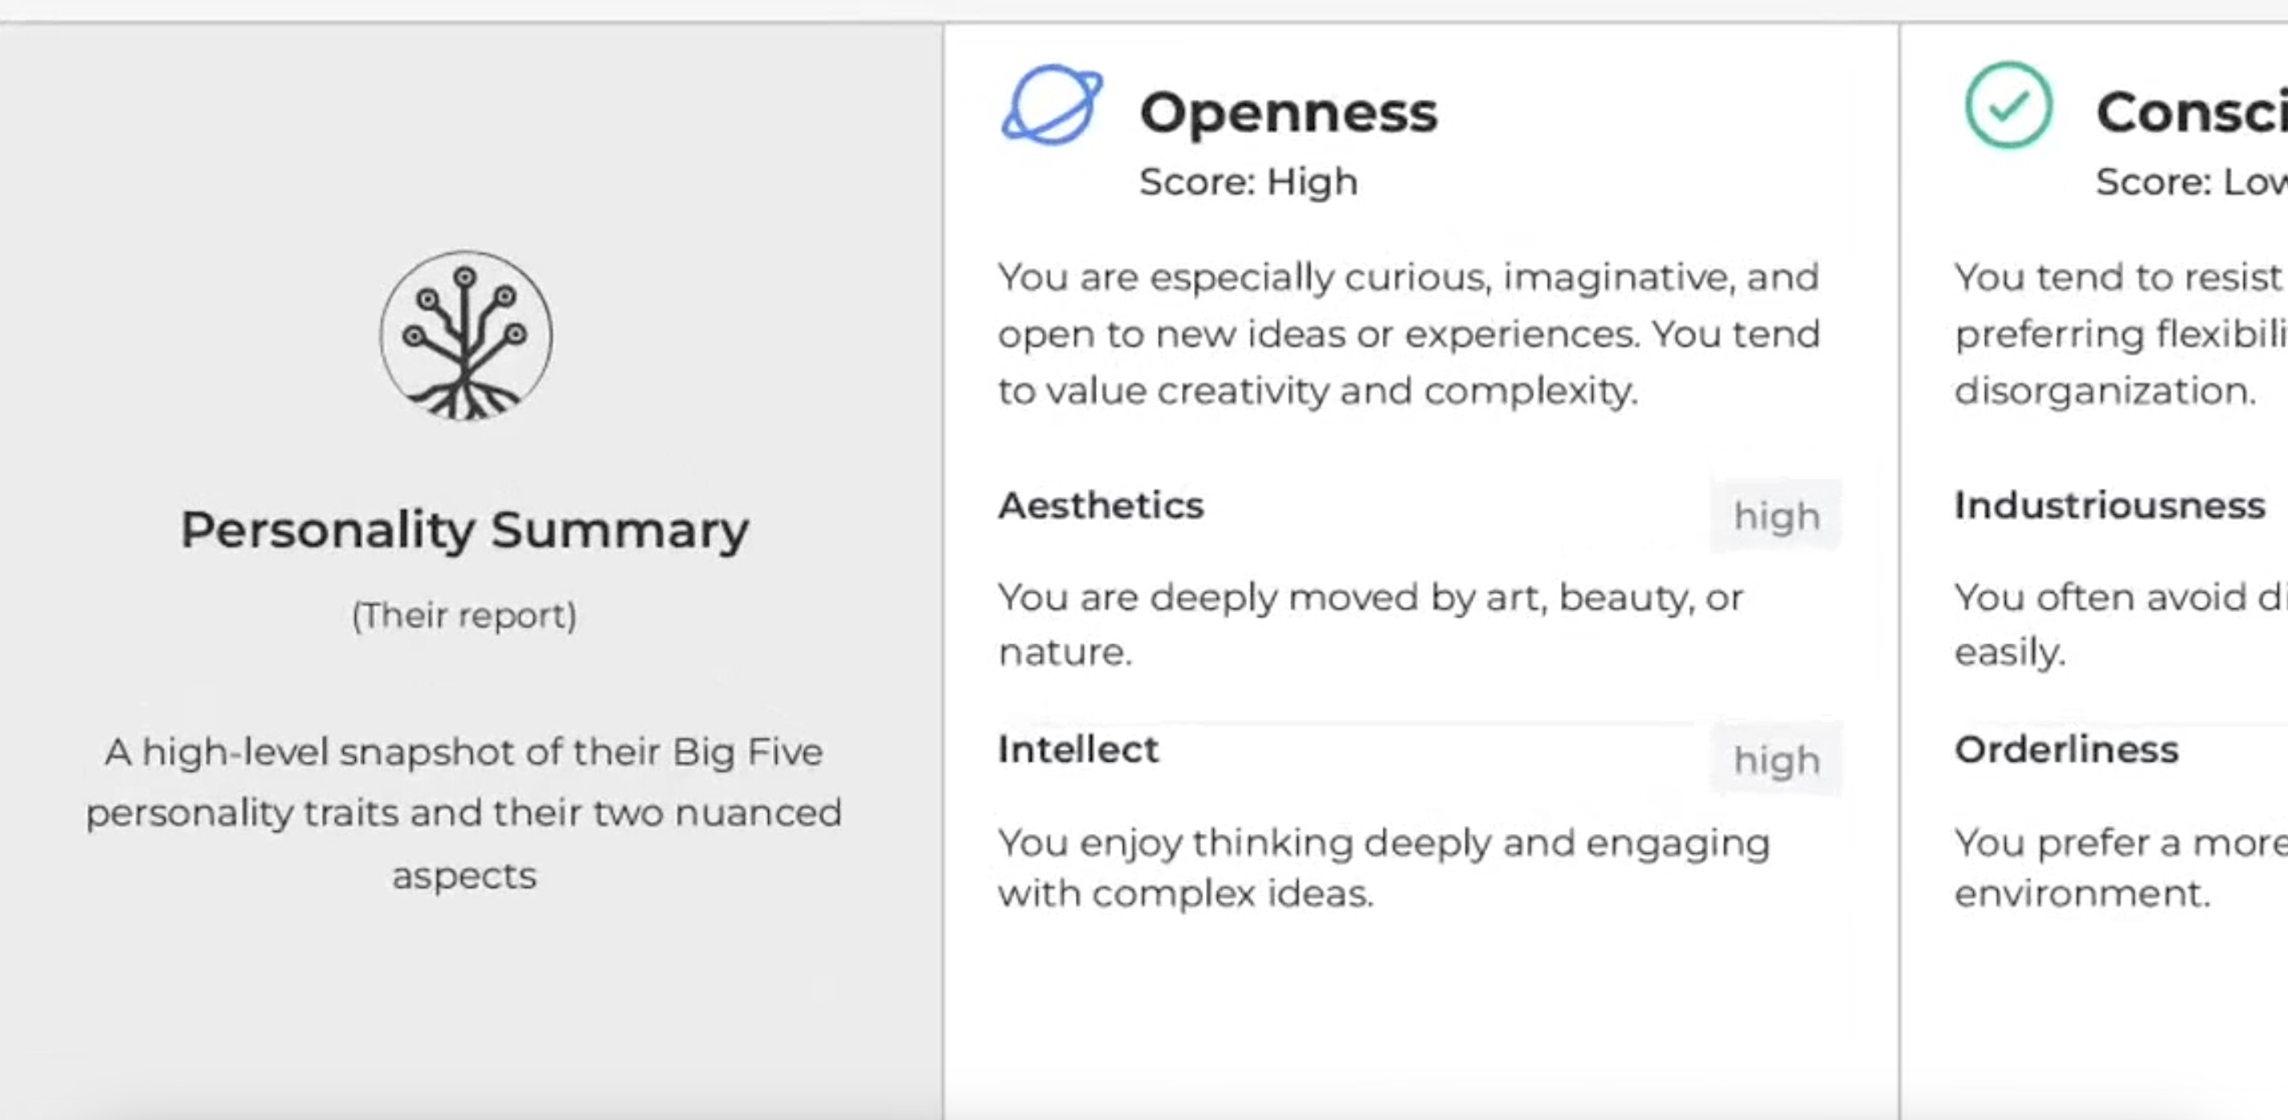Click the "deeply moved by art" description

1371,623
